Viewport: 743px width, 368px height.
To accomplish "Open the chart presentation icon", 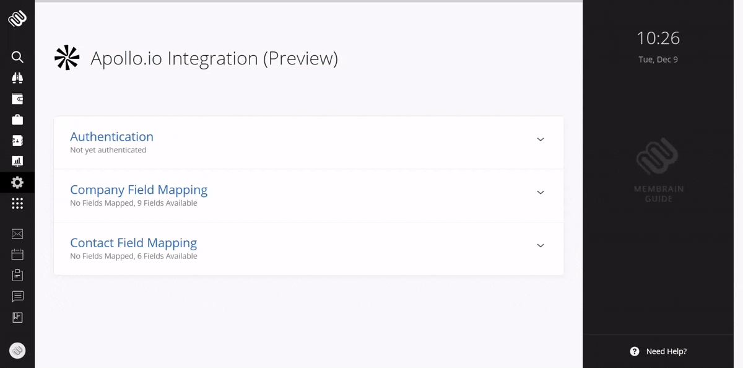I will 17,162.
